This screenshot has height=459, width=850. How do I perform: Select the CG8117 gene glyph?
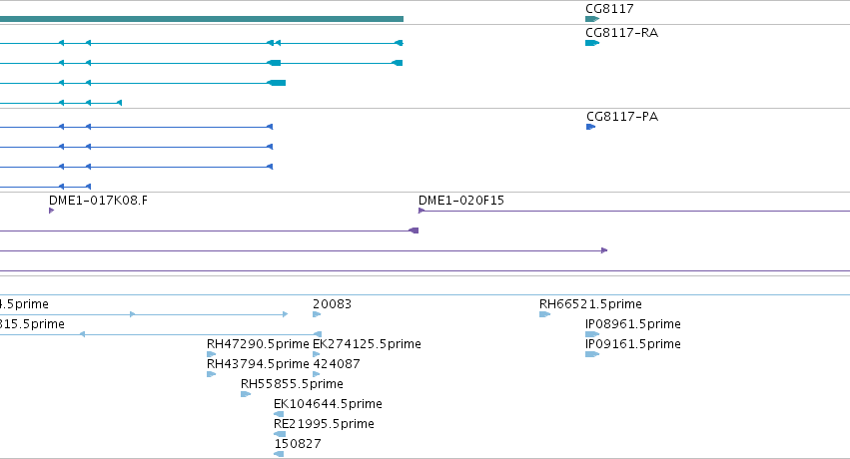[592, 19]
